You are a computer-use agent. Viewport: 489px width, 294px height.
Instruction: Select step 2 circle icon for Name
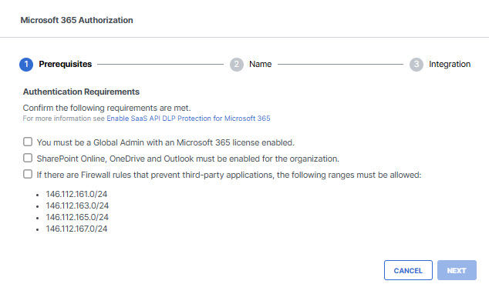tap(237, 65)
